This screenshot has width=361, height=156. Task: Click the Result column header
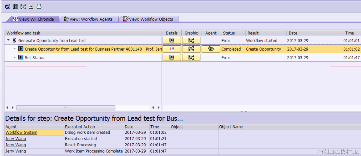click(266, 33)
